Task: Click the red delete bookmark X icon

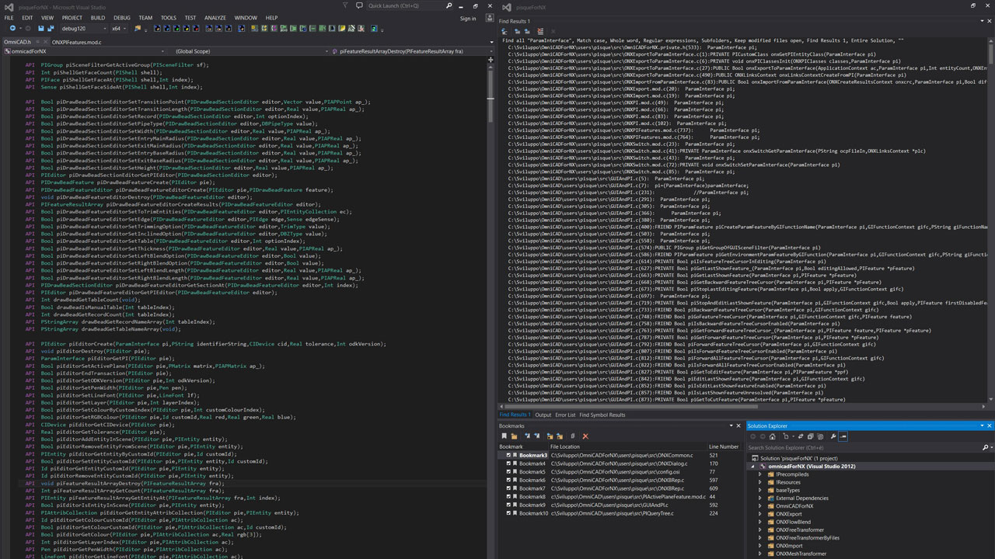Action: click(x=585, y=436)
